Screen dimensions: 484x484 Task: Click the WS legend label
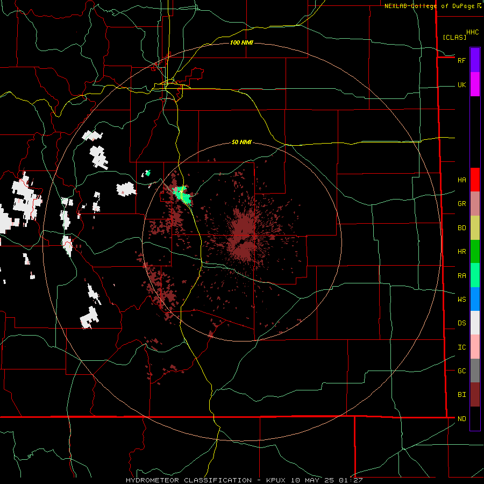(x=462, y=299)
